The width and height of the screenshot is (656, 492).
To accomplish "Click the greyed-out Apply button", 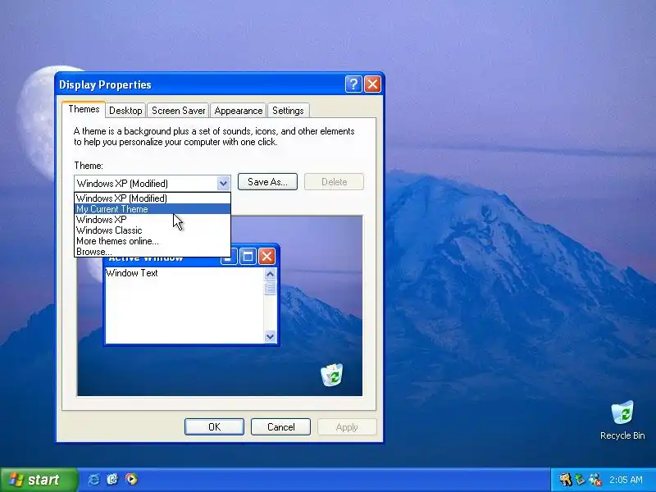I will 347,426.
